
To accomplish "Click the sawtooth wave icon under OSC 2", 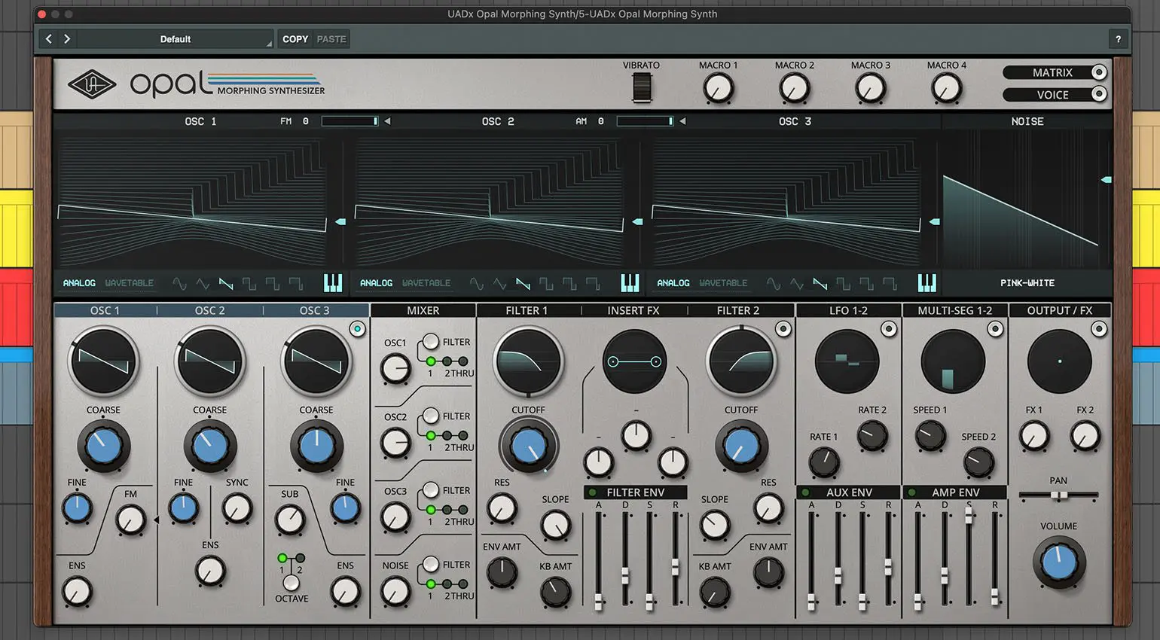I will 522,283.
